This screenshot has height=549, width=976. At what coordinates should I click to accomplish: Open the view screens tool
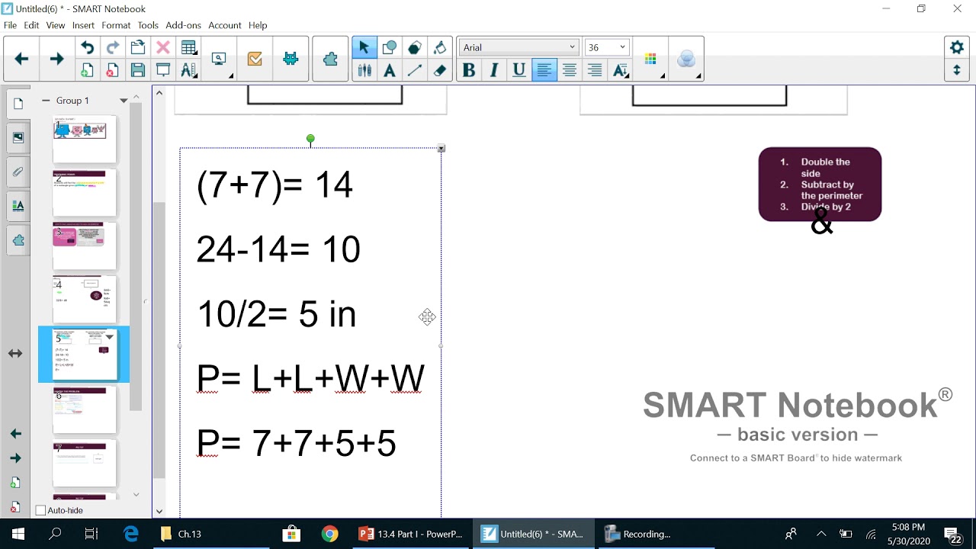pos(220,59)
